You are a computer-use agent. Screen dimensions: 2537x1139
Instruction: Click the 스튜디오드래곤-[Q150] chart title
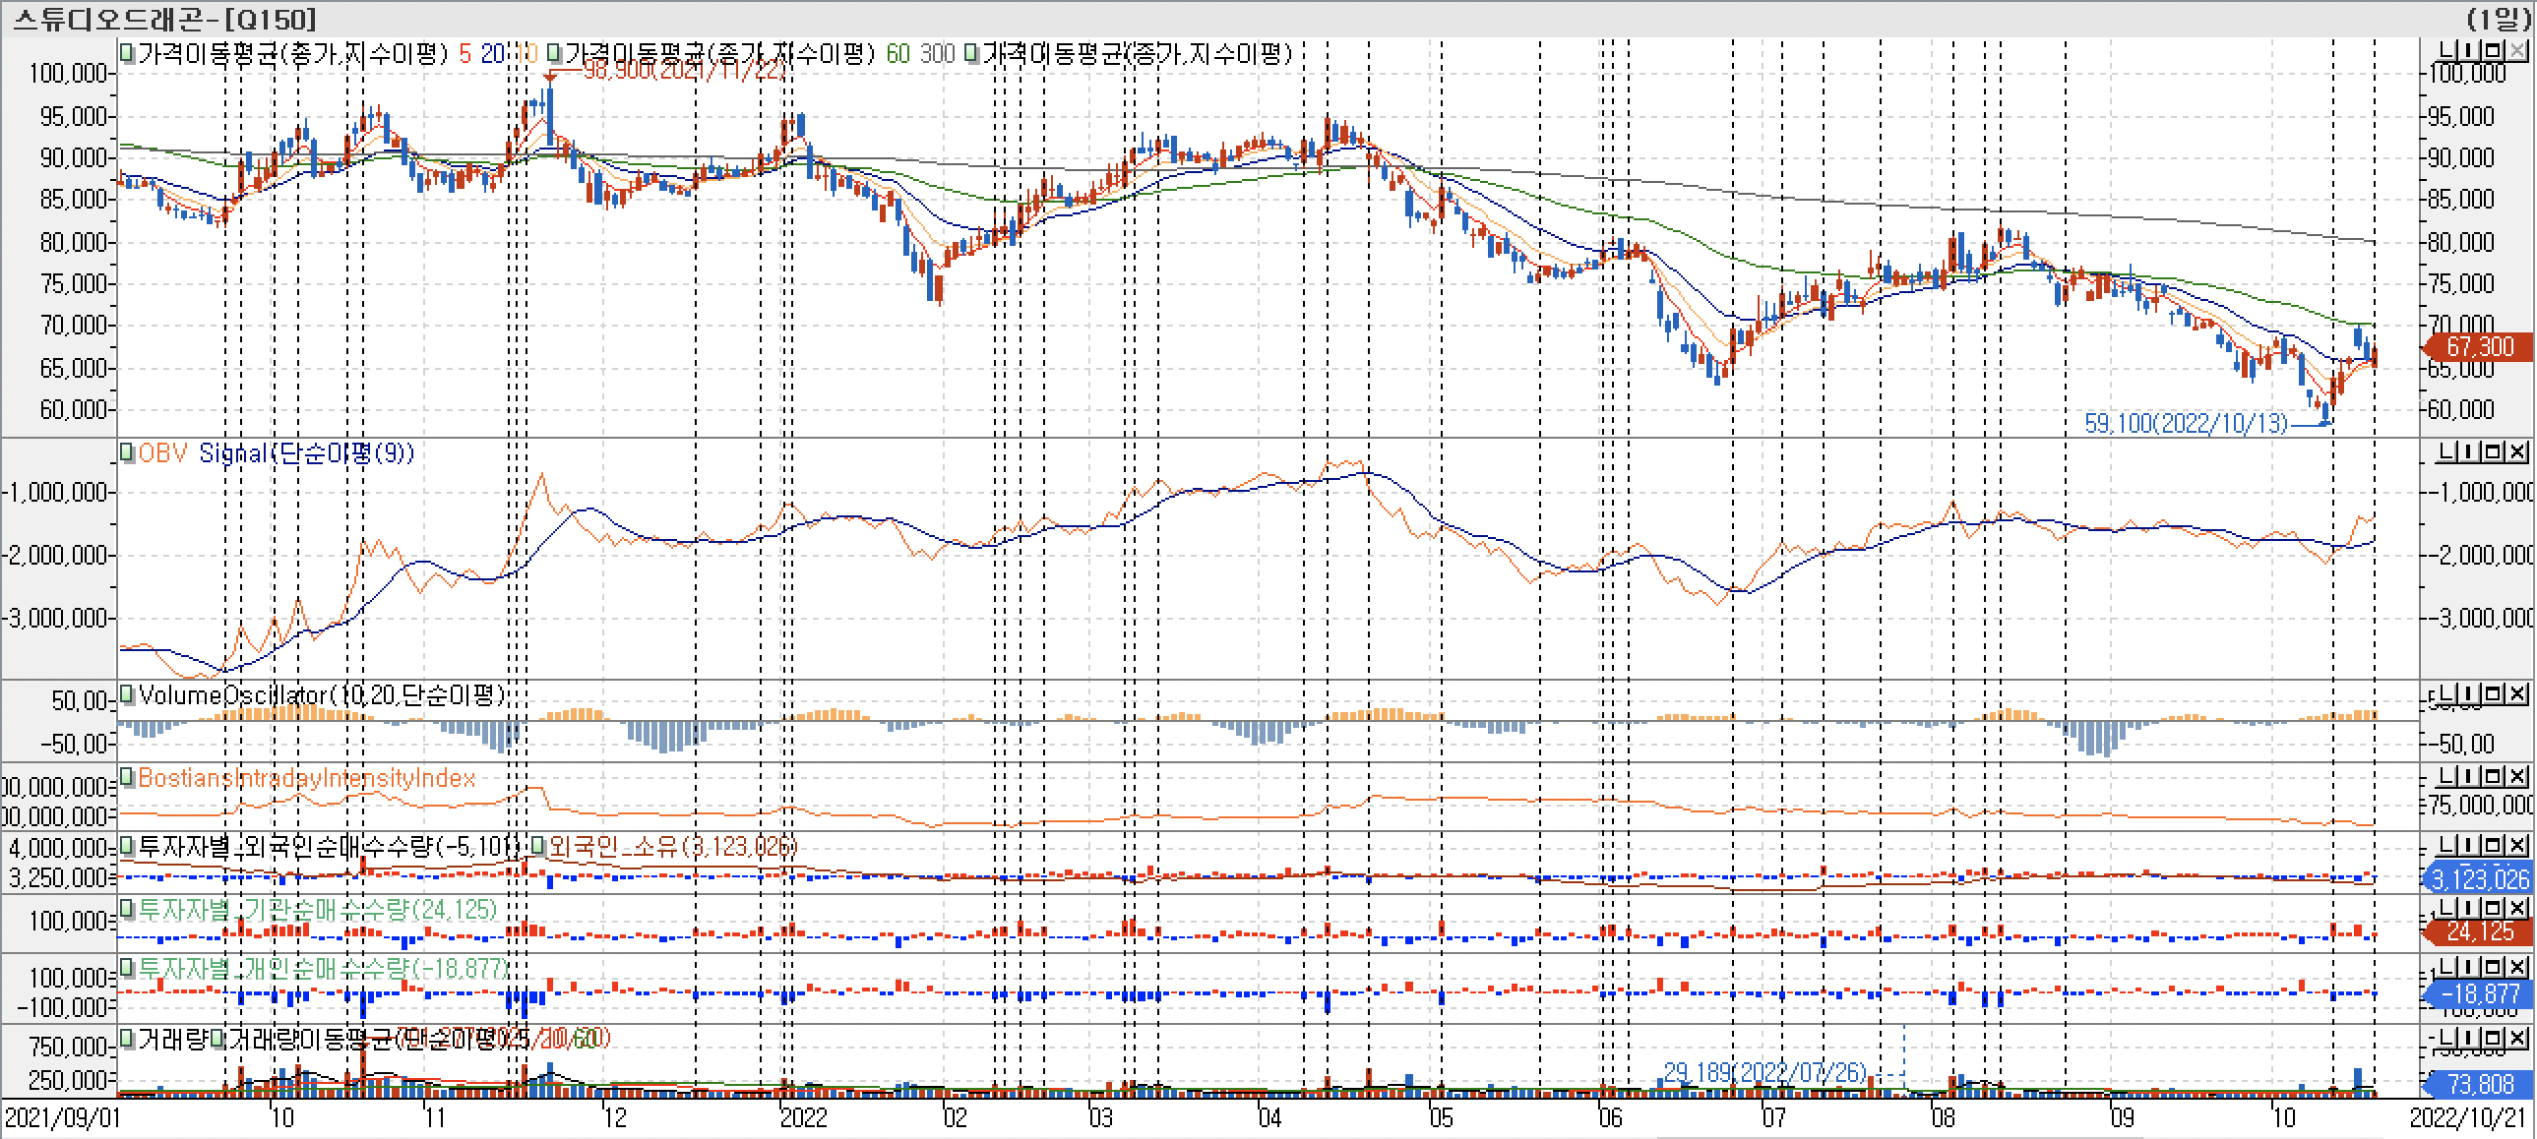[164, 18]
